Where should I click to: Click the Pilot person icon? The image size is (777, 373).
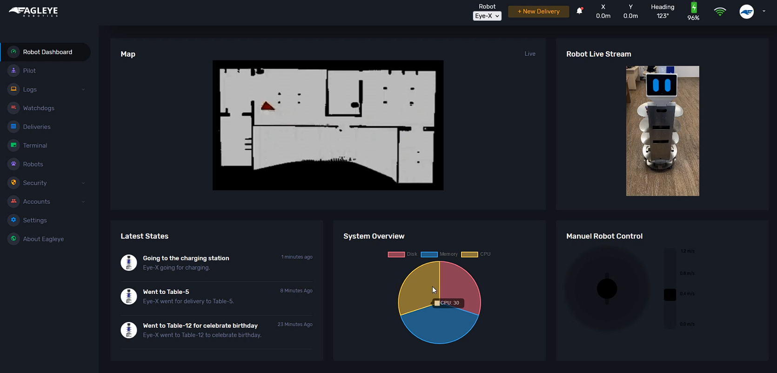(13, 70)
